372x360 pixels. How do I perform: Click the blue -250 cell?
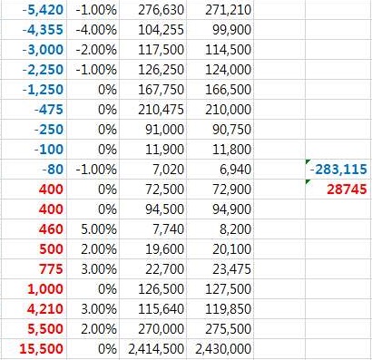click(34, 130)
